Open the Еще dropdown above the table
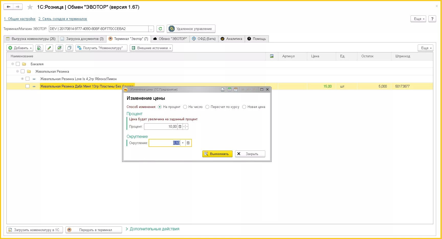Image resolution: width=442 pixels, height=239 pixels. (x=425, y=48)
